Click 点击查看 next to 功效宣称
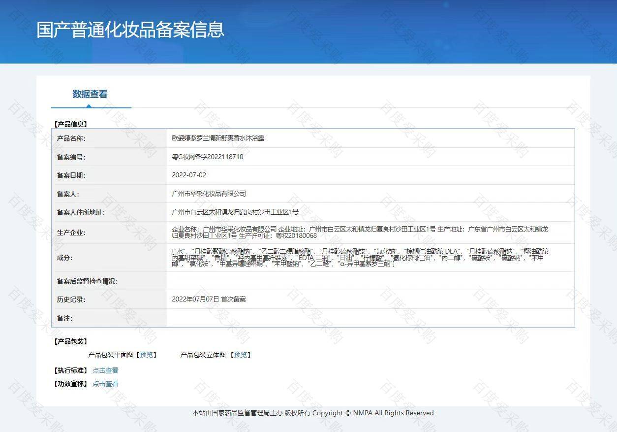The image size is (617, 432). click(x=105, y=384)
